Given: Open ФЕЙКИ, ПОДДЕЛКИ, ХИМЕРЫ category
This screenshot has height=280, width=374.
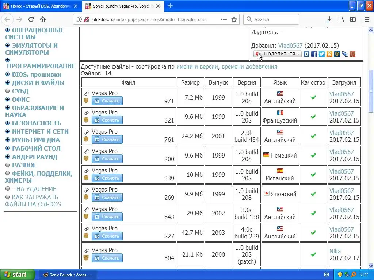Looking at the screenshot, I should coord(39,177).
